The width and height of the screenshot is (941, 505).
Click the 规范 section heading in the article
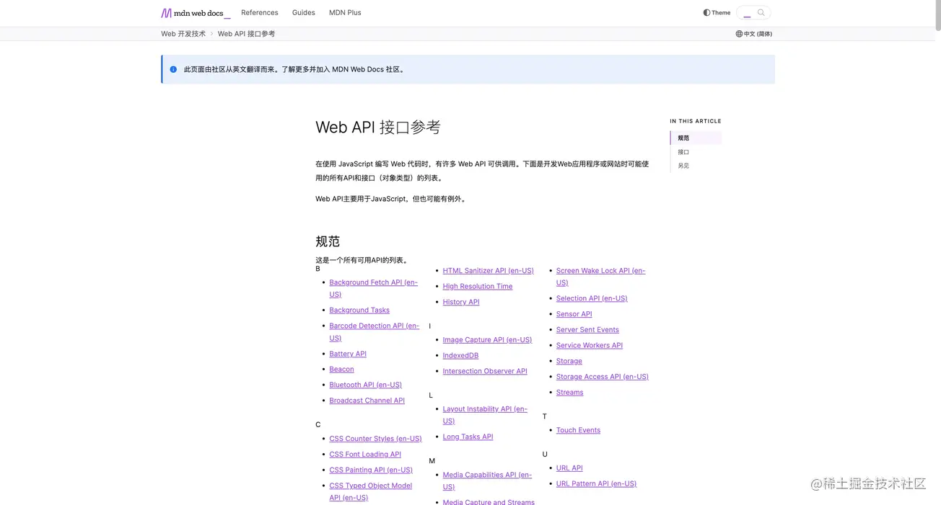coord(328,241)
